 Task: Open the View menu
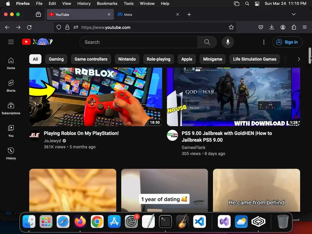pyautogui.click(x=66, y=3)
